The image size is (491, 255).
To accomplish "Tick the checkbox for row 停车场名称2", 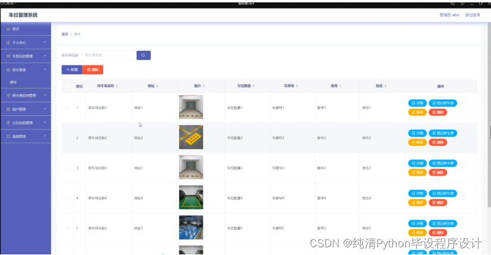I will tap(67, 138).
